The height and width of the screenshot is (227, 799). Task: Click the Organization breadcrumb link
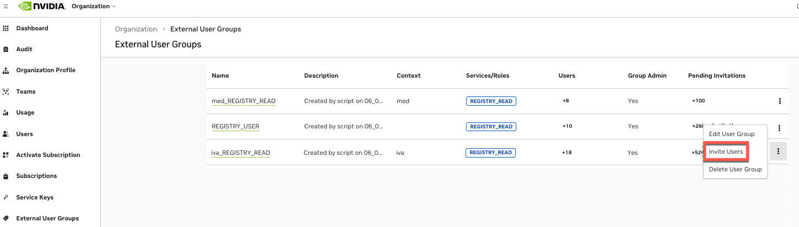pos(136,29)
